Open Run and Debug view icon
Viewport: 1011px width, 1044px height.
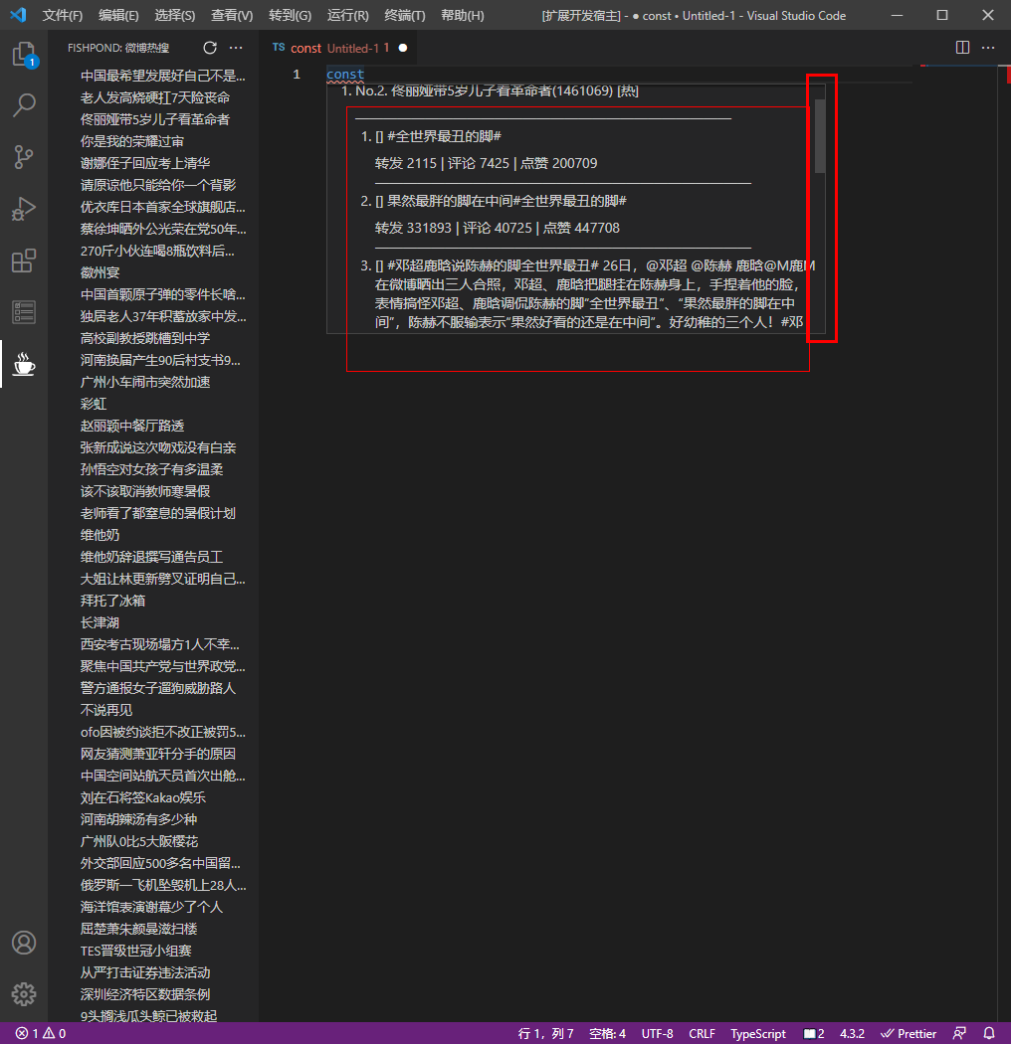click(24, 209)
